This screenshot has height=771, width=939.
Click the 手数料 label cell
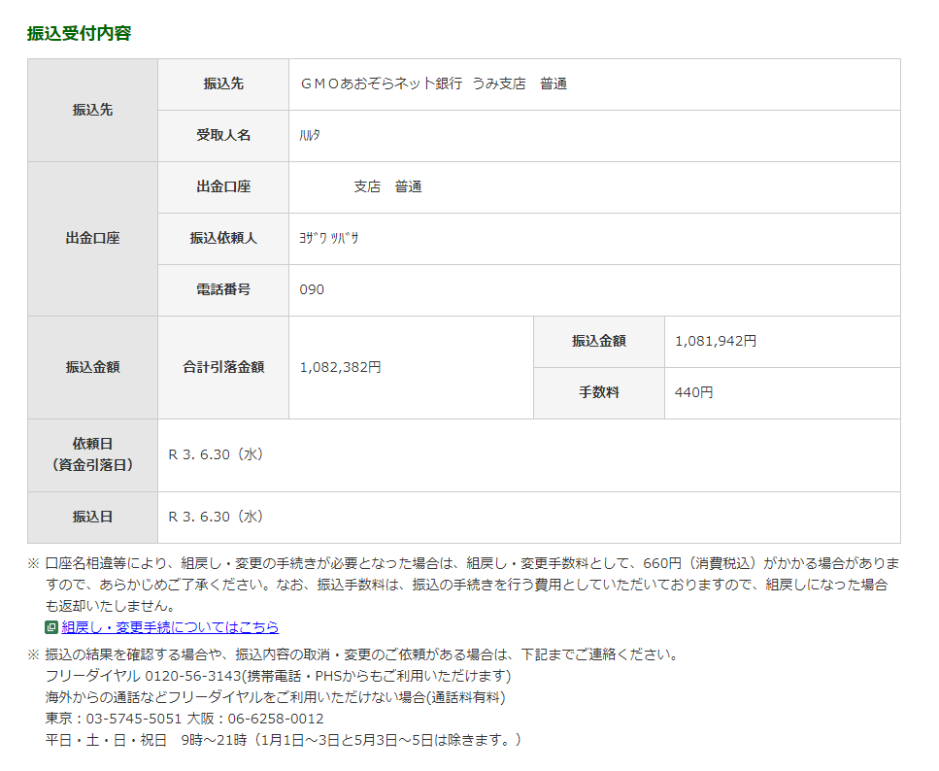599,393
